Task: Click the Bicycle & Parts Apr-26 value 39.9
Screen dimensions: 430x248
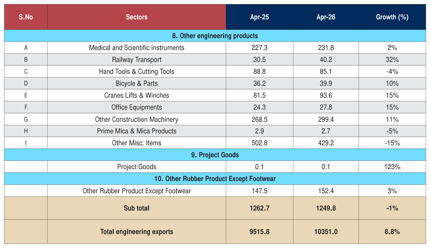Action: click(326, 83)
